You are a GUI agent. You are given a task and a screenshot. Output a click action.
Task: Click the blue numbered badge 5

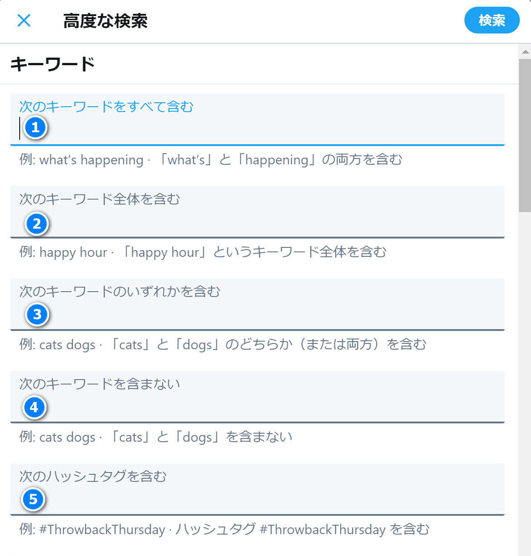click(x=34, y=500)
